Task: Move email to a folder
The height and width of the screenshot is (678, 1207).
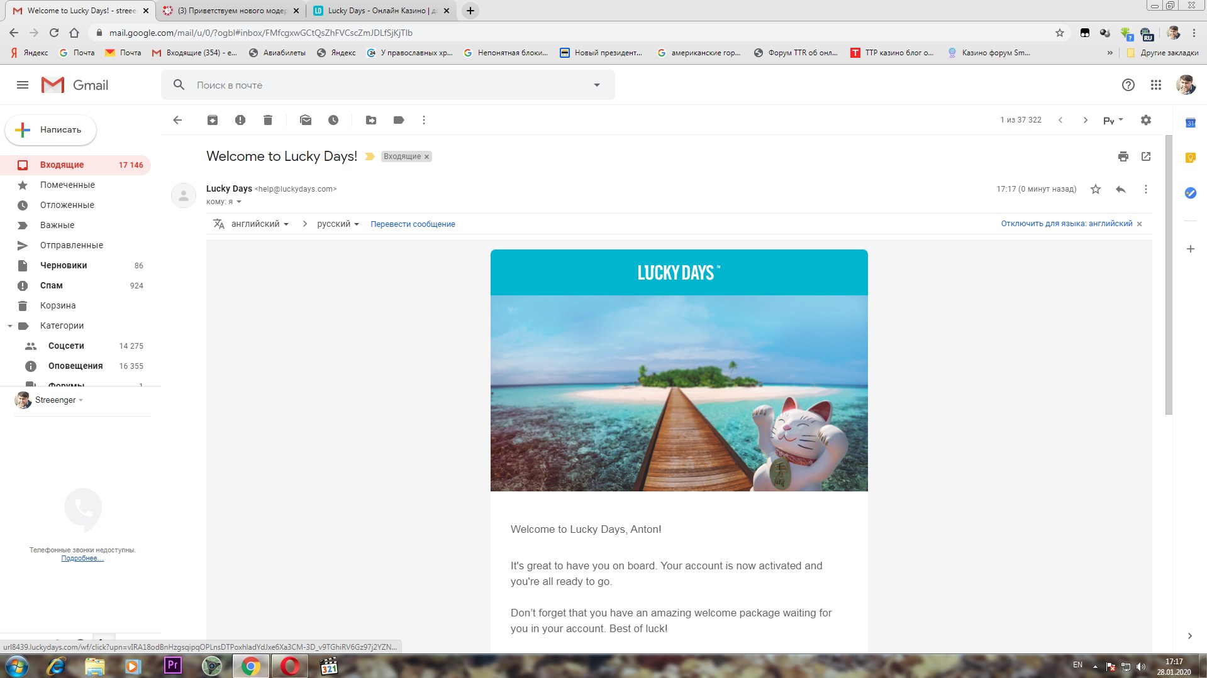Action: tap(371, 120)
